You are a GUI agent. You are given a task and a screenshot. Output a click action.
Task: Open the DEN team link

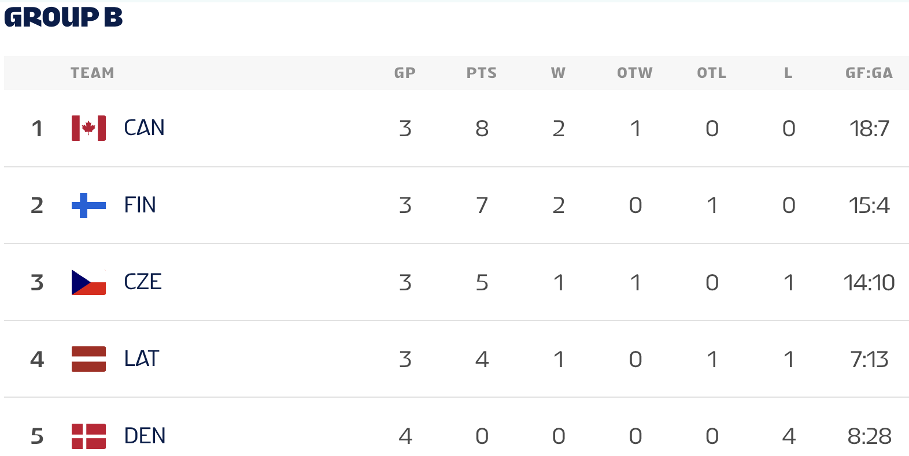tap(145, 436)
